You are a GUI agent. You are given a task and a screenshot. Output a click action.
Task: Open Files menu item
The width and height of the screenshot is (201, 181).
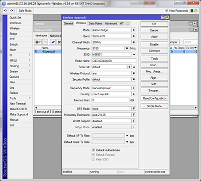(12, 82)
